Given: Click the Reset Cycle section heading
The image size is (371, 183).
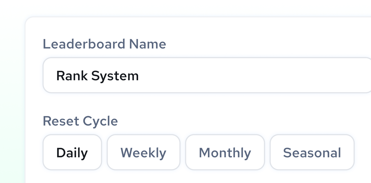Looking at the screenshot, I should coord(80,121).
